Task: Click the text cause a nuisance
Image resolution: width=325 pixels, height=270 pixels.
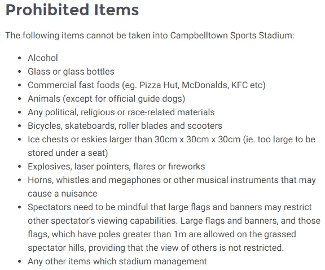Action: click(x=63, y=194)
